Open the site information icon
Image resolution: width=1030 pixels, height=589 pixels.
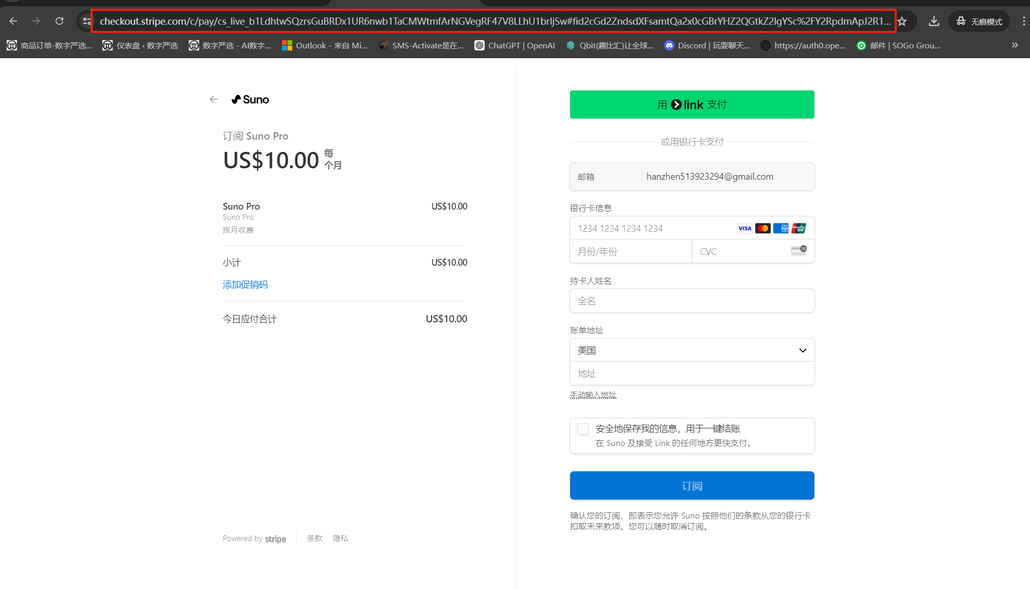tap(86, 21)
